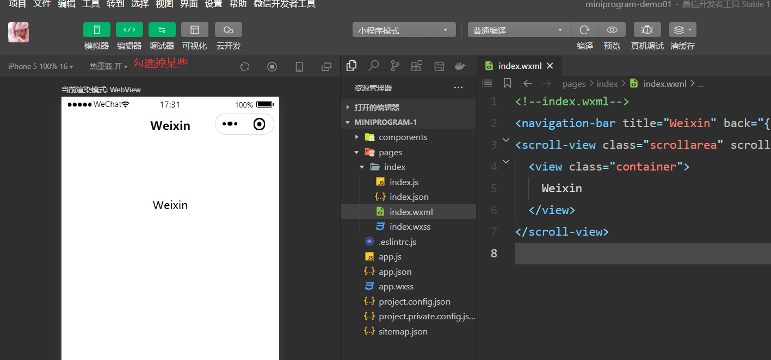
Task: Open the 帮助 menu
Action: pyautogui.click(x=238, y=4)
